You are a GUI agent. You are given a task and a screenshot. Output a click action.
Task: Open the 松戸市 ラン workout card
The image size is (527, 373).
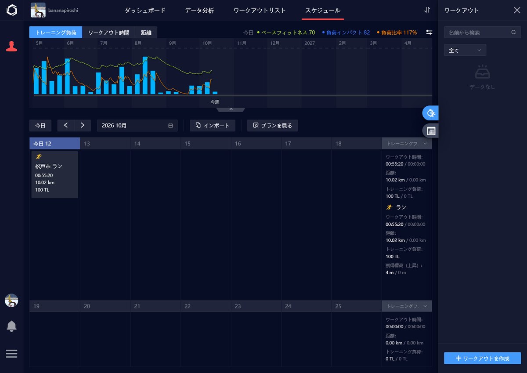(x=55, y=174)
